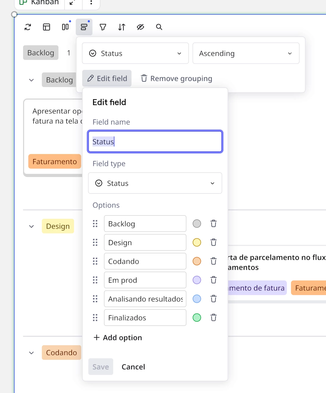Toggle hidden fields eye icon

coord(140,27)
